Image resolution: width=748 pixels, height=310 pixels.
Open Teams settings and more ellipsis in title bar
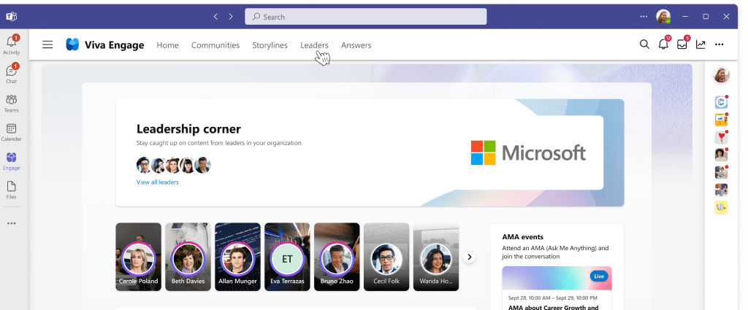pyautogui.click(x=644, y=17)
